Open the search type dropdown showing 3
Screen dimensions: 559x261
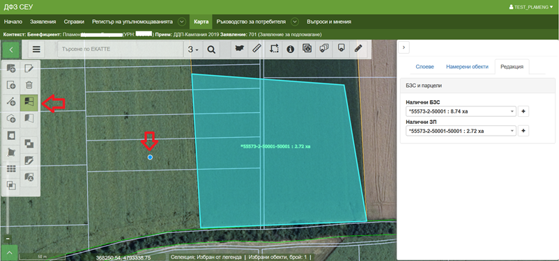coord(193,49)
